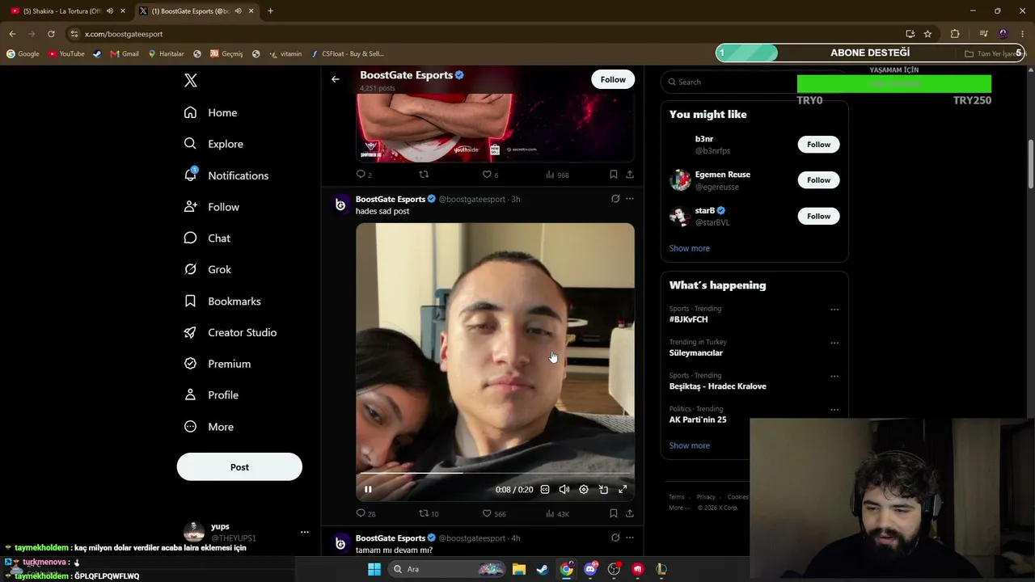Pause the playing video
The height and width of the screenshot is (582, 1035).
coord(368,489)
